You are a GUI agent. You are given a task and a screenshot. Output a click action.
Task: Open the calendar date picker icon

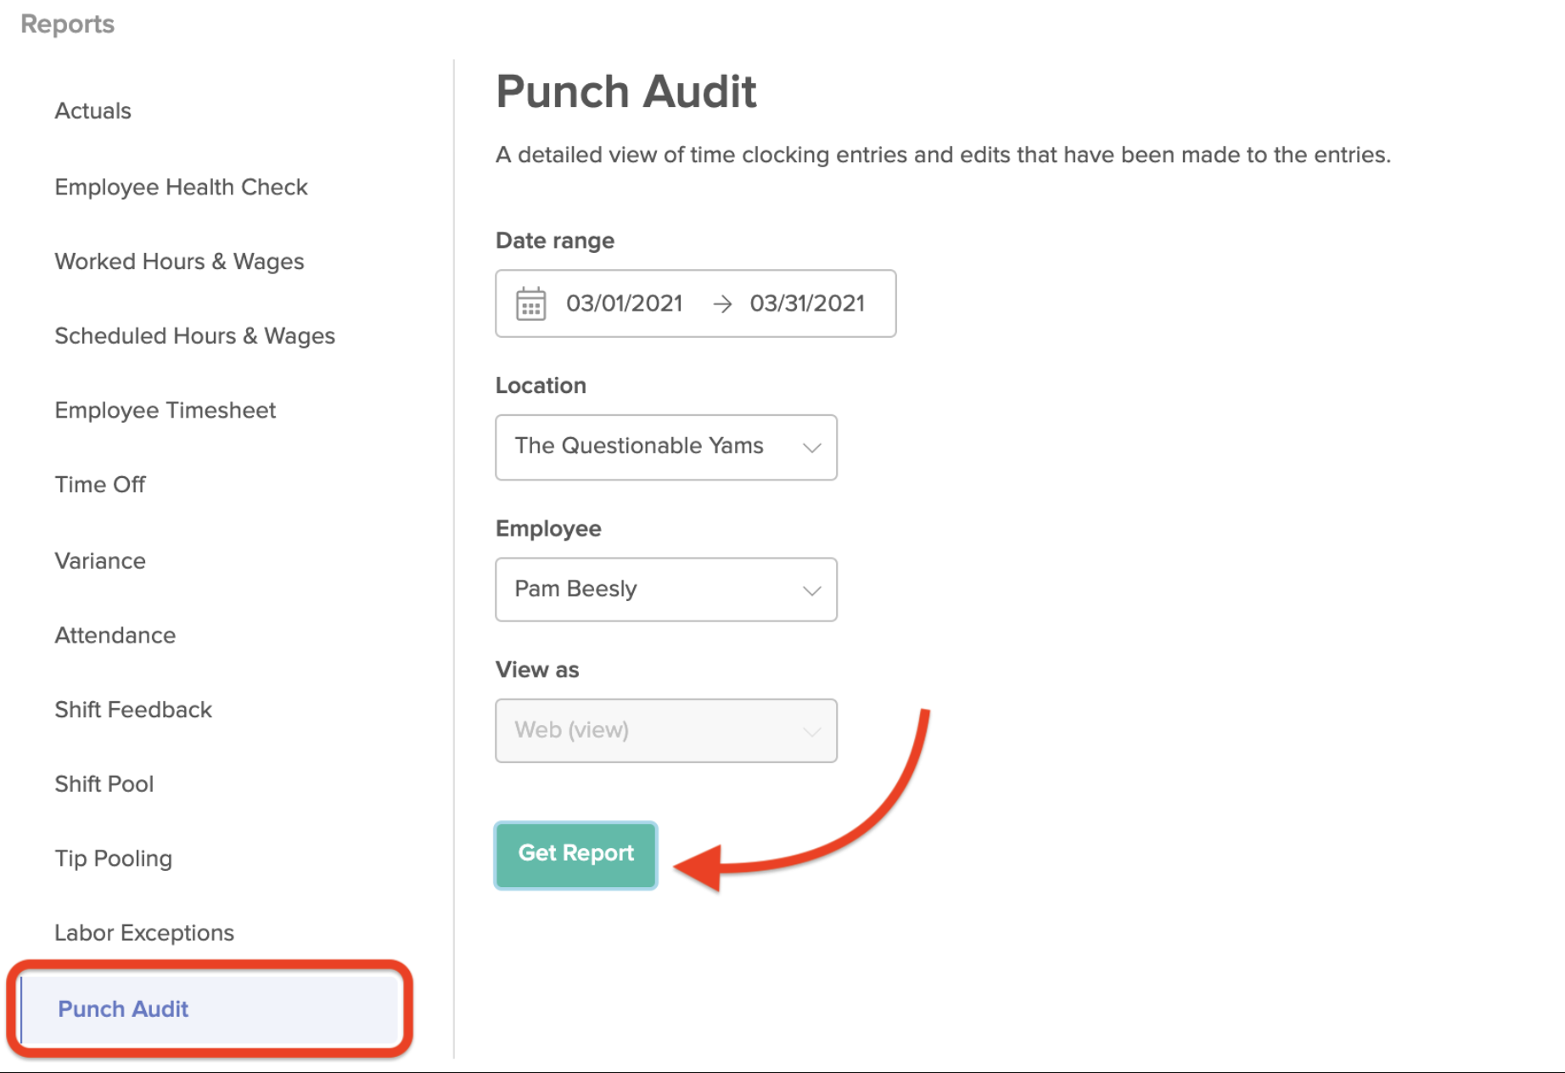(530, 303)
